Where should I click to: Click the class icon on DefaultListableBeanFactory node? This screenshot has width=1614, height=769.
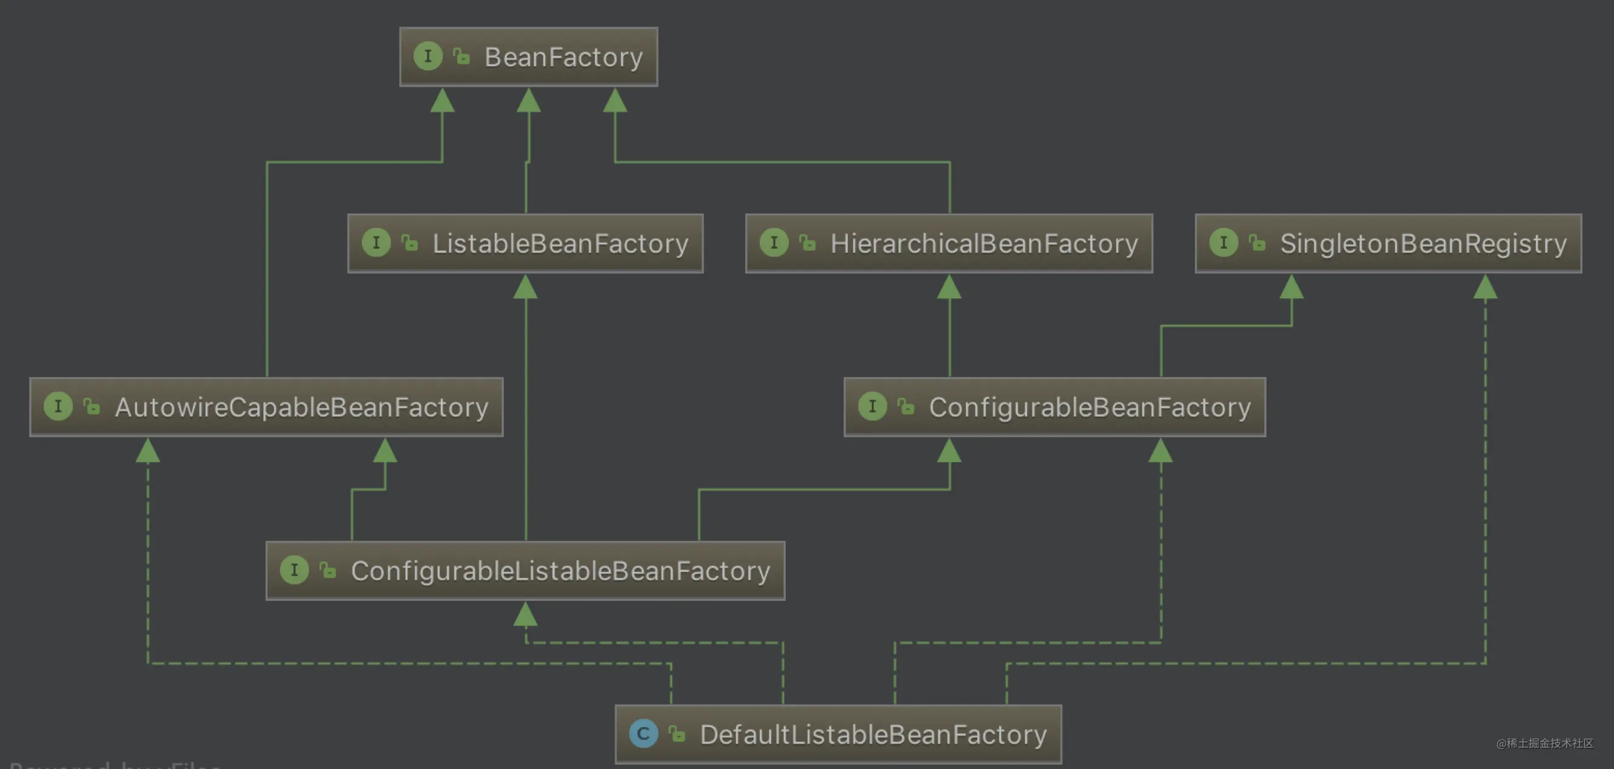[x=643, y=734]
